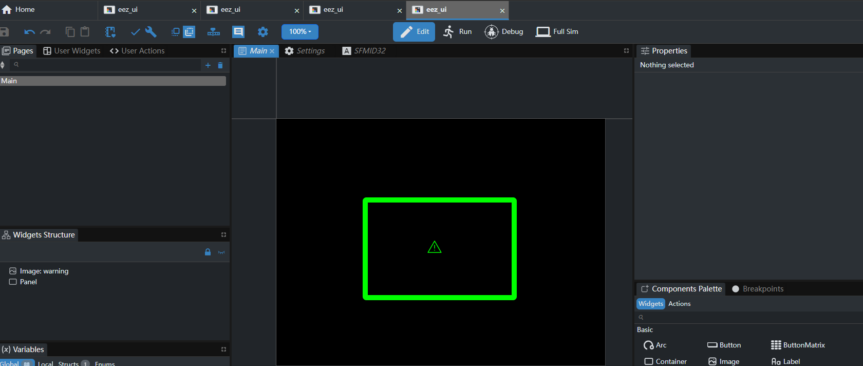Select 'Image: warning' in the widgets tree

coord(44,271)
